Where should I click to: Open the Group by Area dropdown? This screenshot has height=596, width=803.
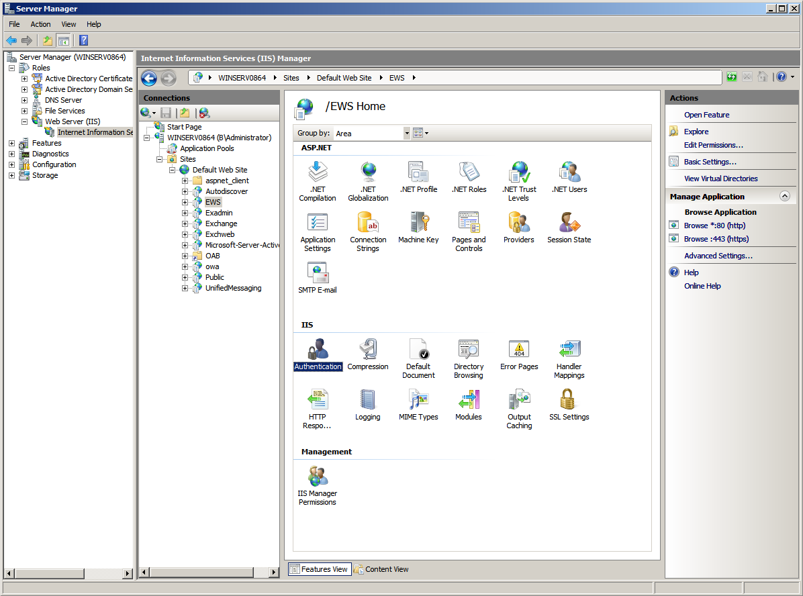[x=407, y=133]
